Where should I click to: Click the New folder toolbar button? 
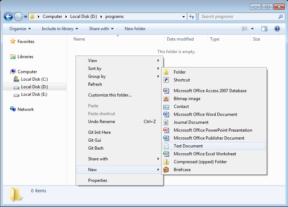tap(135, 29)
